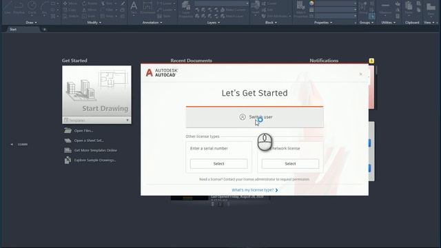Click Edit Attributes in the Block panel
The height and width of the screenshot is (248, 441).
coord(274,17)
